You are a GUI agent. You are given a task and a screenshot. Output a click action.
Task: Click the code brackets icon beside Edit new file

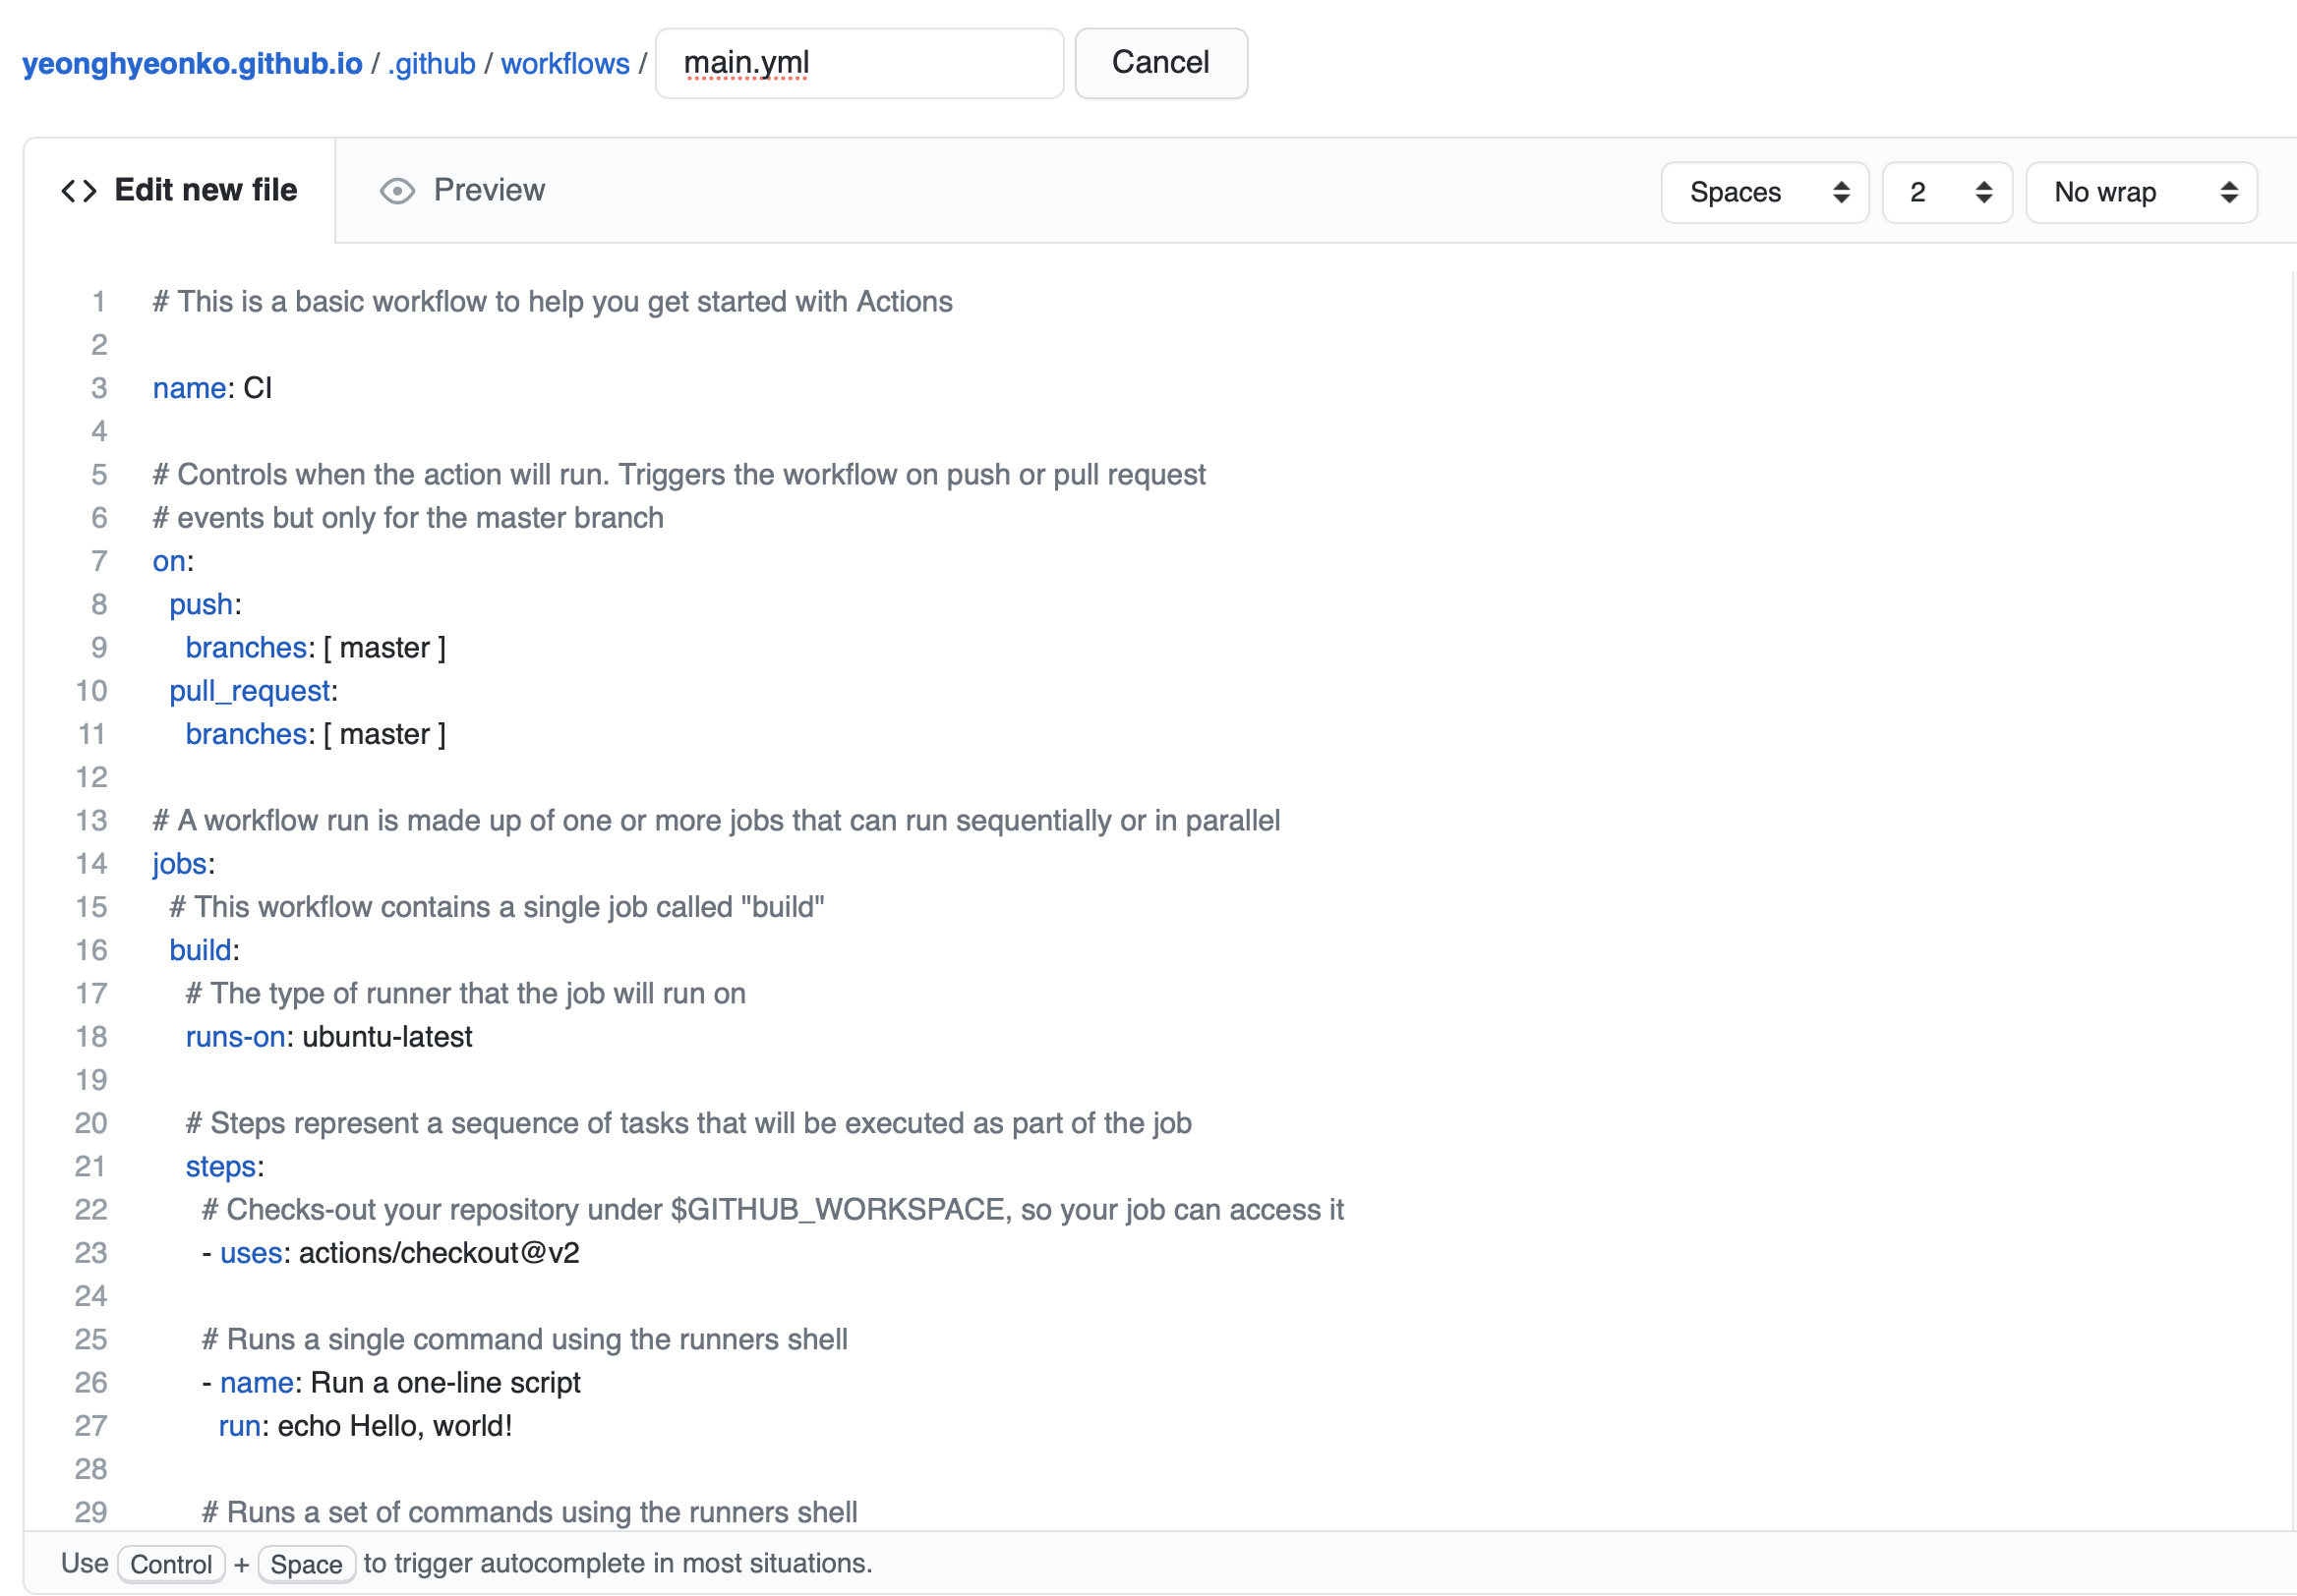click(79, 191)
